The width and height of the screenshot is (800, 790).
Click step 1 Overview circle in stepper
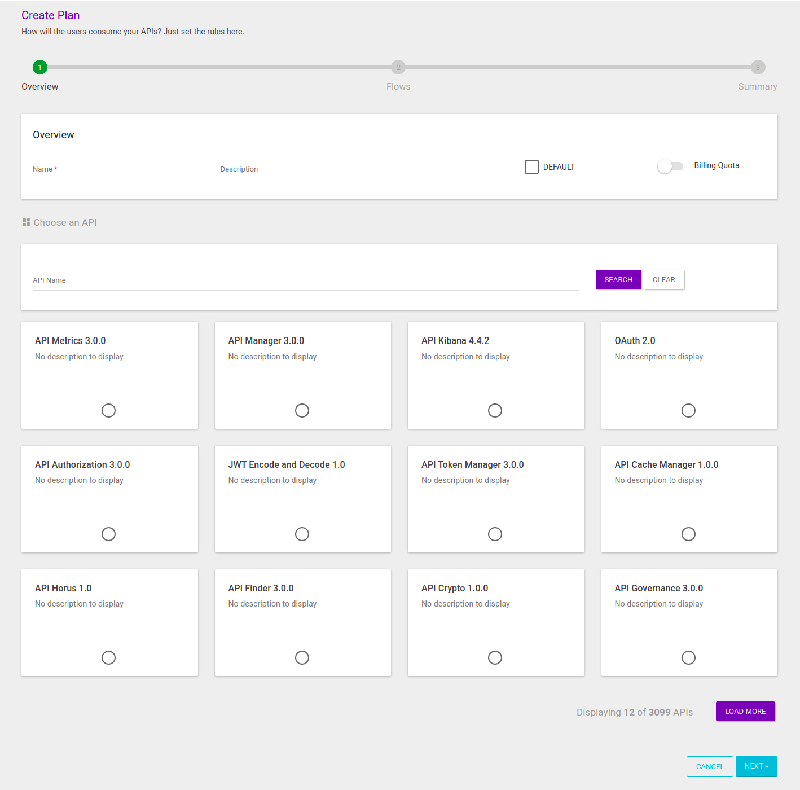tap(40, 68)
